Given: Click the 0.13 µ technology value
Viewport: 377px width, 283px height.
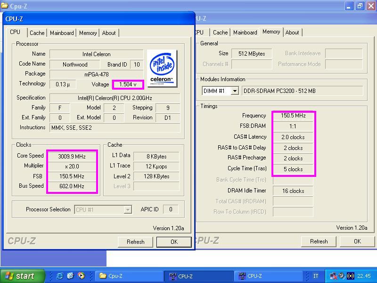Looking at the screenshot, I should tap(63, 84).
